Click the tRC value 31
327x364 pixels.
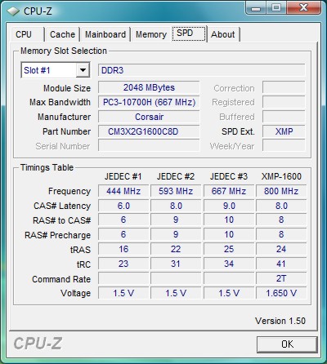pyautogui.click(x=176, y=264)
